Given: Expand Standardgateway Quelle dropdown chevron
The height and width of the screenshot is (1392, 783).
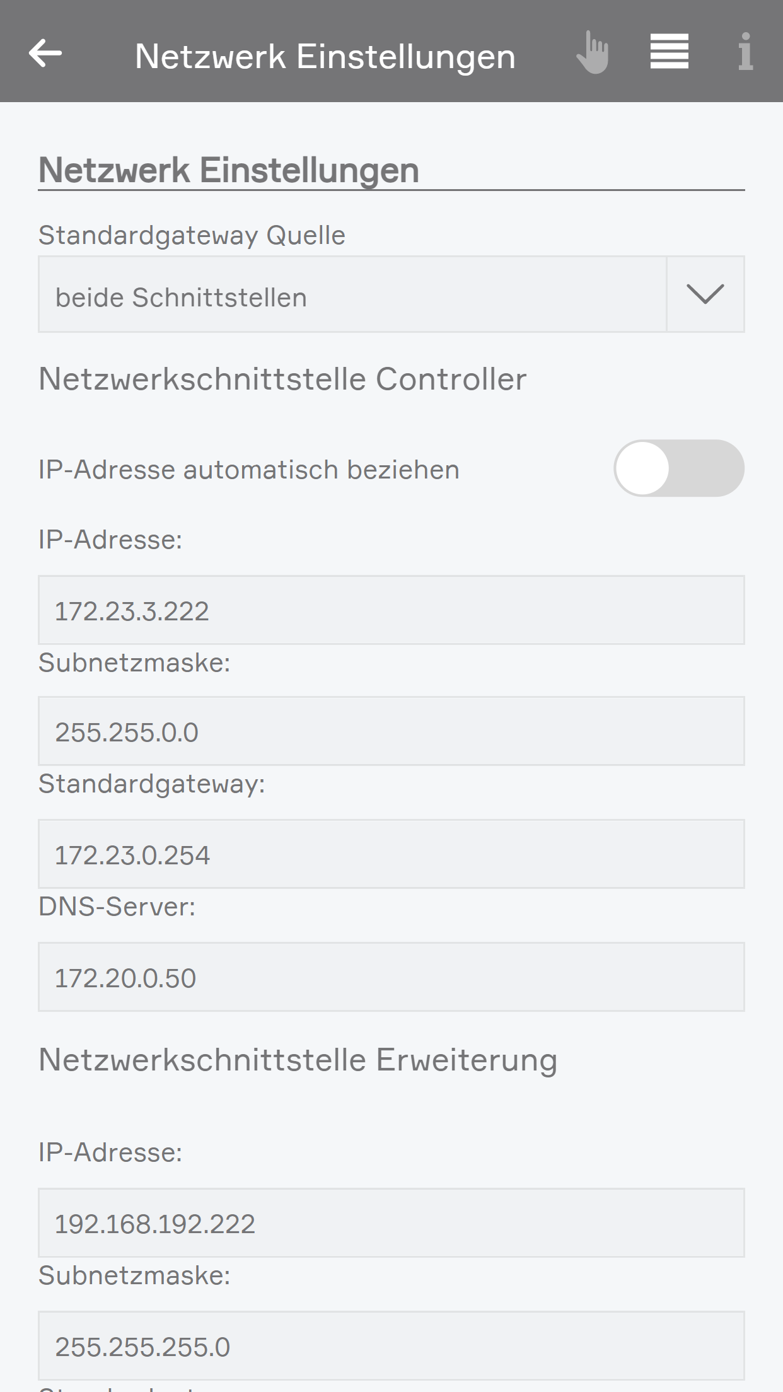Looking at the screenshot, I should pyautogui.click(x=705, y=294).
